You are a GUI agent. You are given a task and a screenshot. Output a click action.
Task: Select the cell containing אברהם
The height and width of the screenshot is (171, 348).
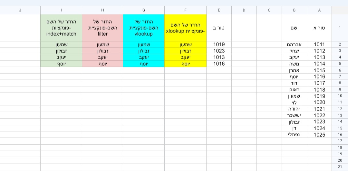pos(294,45)
